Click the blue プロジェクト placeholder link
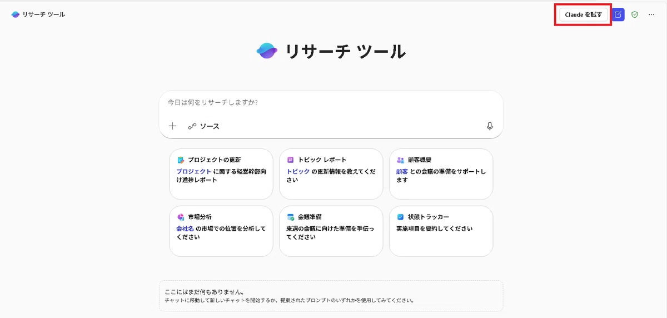This screenshot has width=667, height=318. point(194,172)
